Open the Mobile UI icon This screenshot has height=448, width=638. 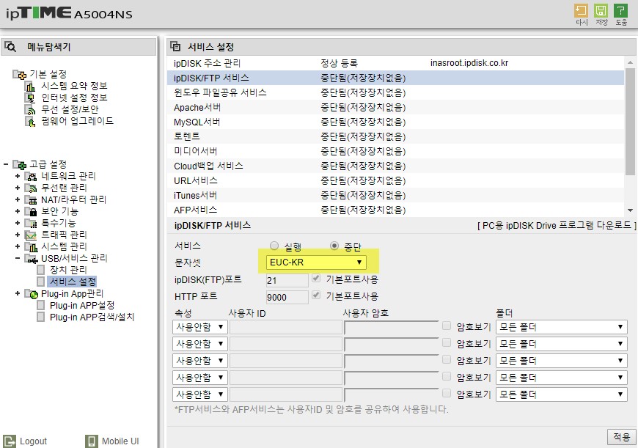pos(92,441)
